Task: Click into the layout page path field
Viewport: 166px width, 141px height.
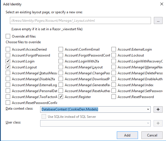Action: point(81,21)
